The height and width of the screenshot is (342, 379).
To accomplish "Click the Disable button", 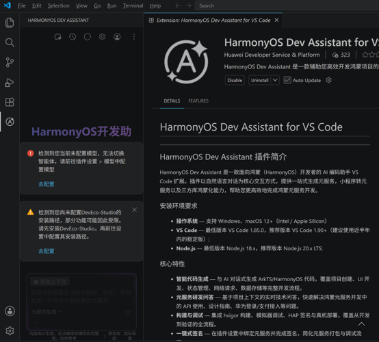I will 235,80.
